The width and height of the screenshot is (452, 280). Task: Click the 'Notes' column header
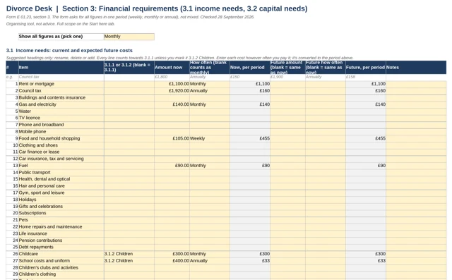point(416,67)
